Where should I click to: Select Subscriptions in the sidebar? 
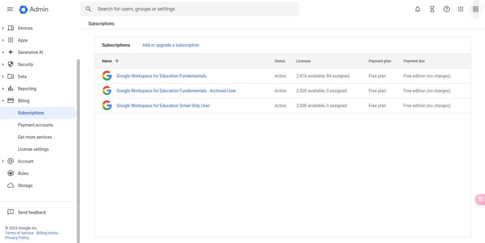38,113
